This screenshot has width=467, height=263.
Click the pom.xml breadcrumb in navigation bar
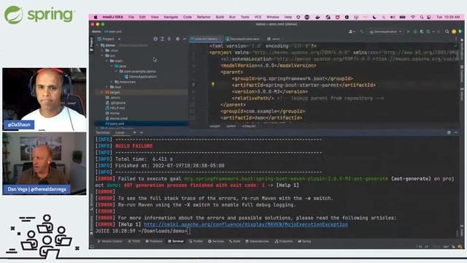click(114, 31)
